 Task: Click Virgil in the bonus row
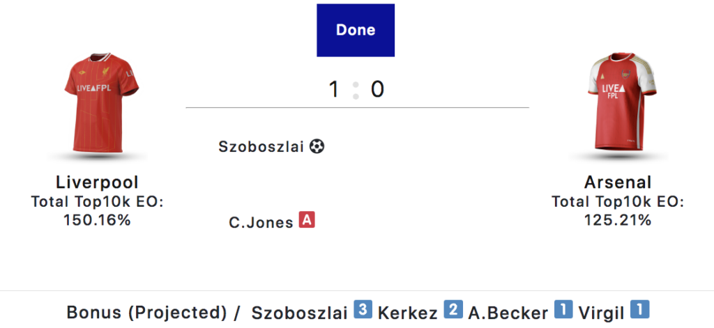601,312
